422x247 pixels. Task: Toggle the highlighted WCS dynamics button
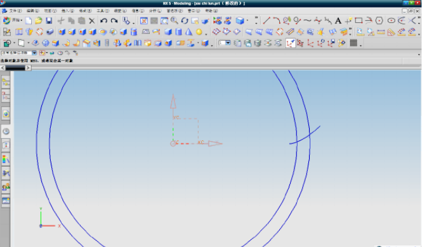(290, 43)
